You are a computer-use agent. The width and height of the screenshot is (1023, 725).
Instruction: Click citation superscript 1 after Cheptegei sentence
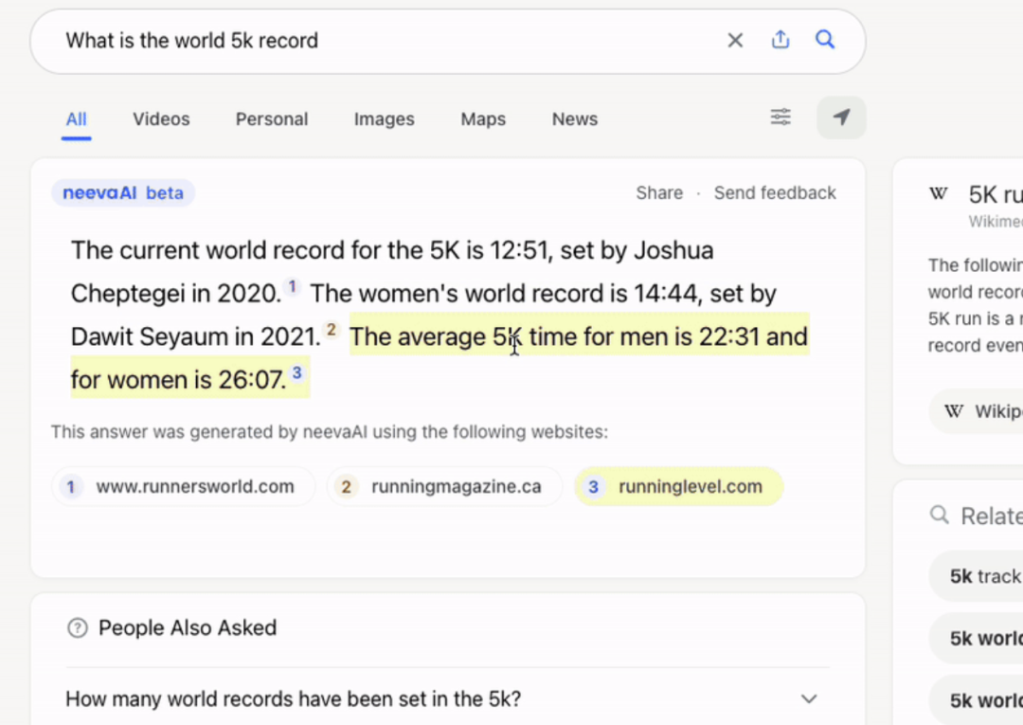click(293, 286)
